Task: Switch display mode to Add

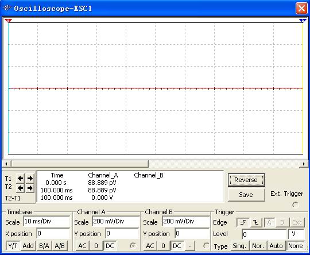Action: tap(28, 246)
